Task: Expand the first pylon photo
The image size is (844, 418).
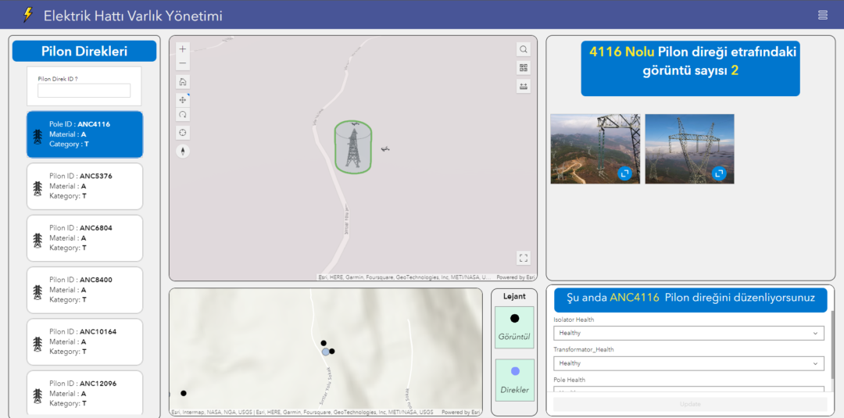Action: (624, 173)
